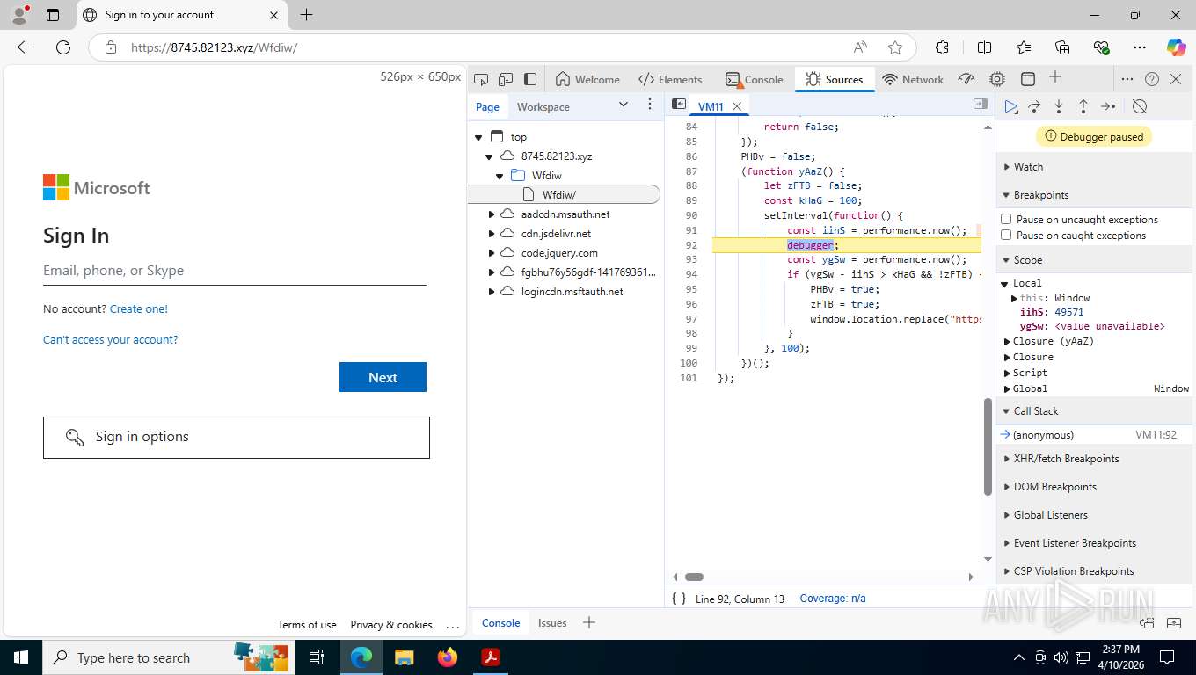The height and width of the screenshot is (675, 1196).
Task: Add this page to favorites star
Action: point(895,47)
